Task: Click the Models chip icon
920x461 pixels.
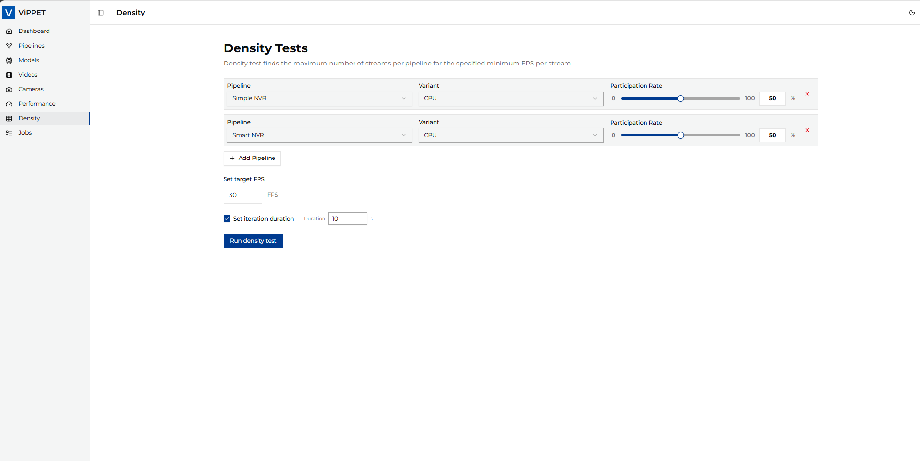Action: (9, 60)
